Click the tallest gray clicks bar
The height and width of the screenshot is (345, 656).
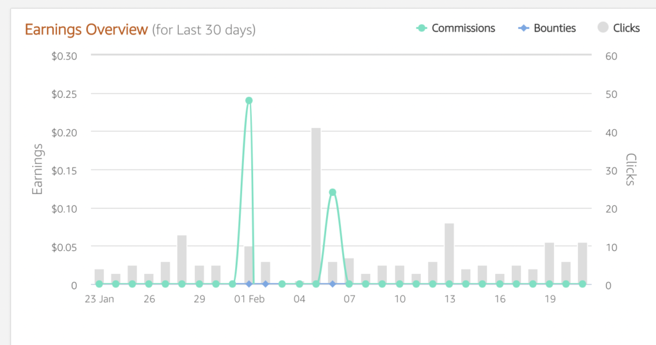pos(316,205)
